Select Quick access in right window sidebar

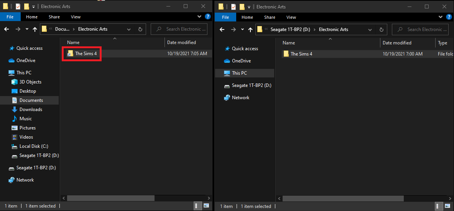pyautogui.click(x=245, y=49)
